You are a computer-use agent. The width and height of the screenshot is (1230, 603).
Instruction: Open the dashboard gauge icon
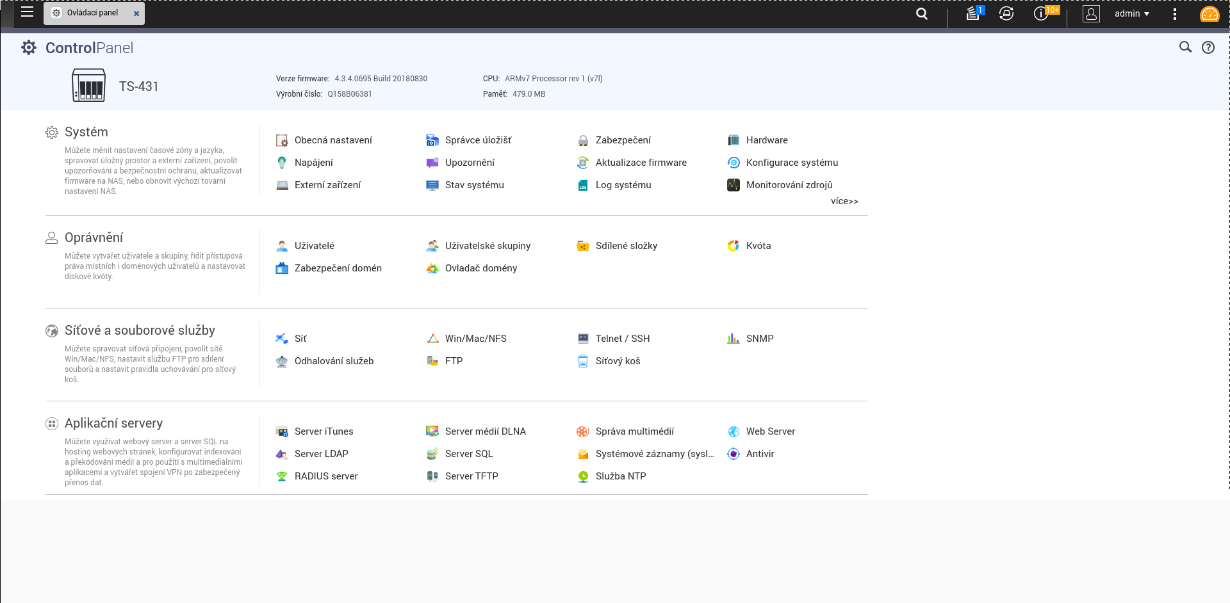pos(1209,14)
